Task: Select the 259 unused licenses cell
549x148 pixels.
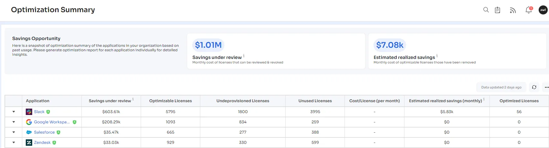Action: [315, 122]
